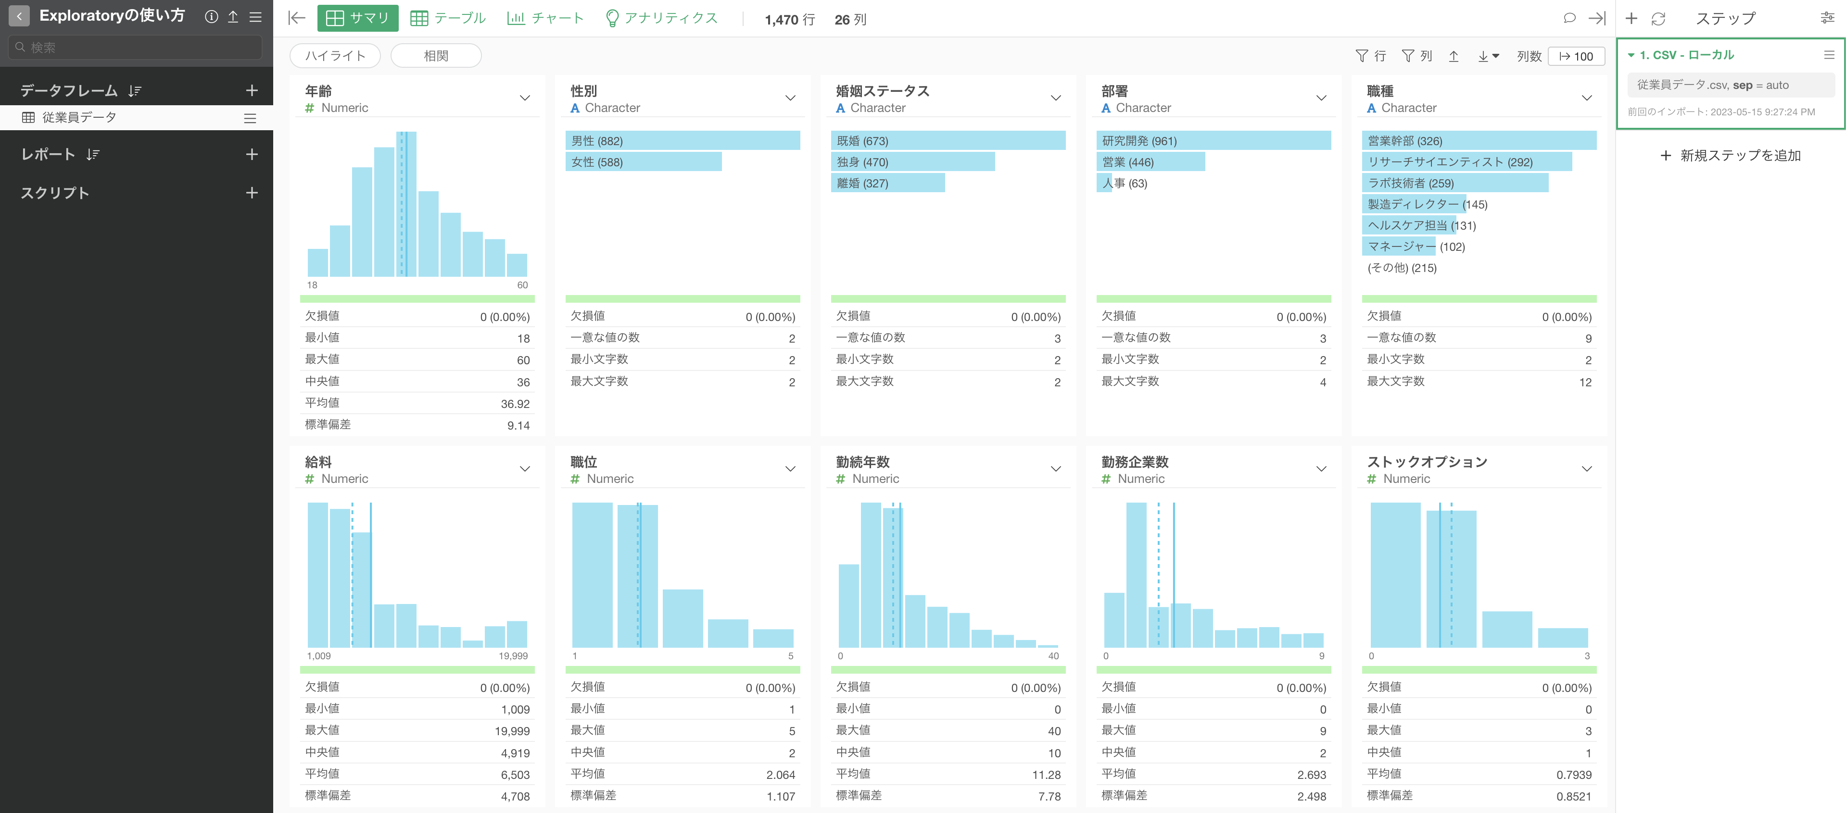Filter rows with 行 funnel

pos(1371,57)
